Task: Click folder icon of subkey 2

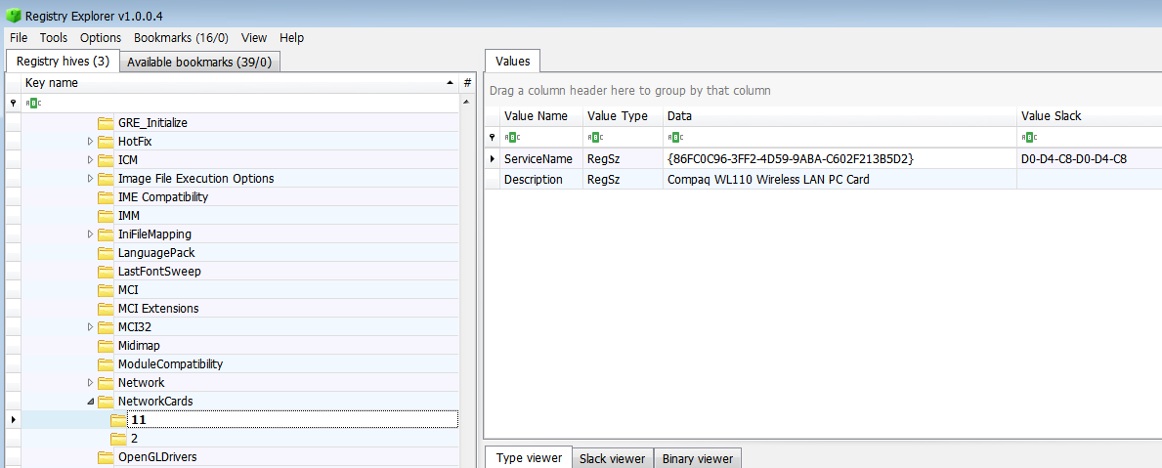Action: pos(118,439)
